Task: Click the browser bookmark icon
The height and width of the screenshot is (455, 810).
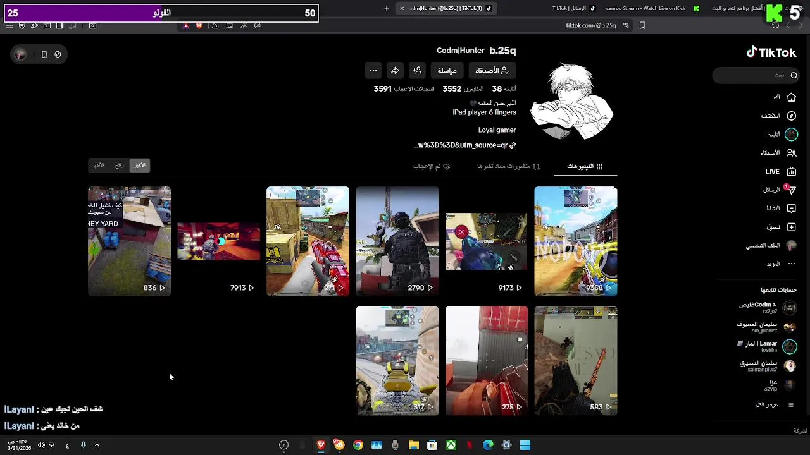Action: click(642, 25)
